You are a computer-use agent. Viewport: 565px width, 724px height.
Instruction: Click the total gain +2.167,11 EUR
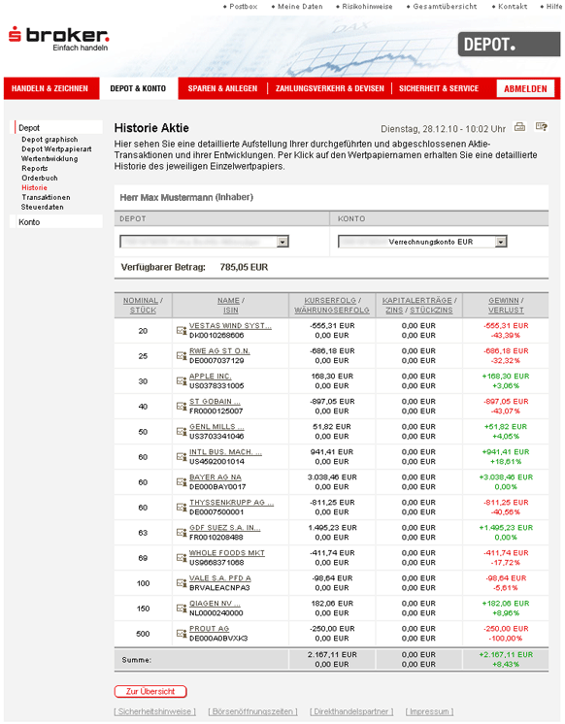tap(506, 655)
